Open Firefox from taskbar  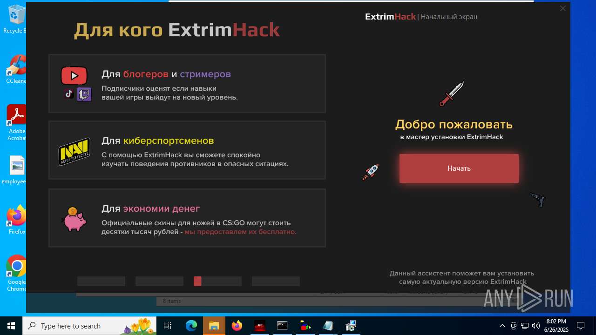pyautogui.click(x=237, y=326)
